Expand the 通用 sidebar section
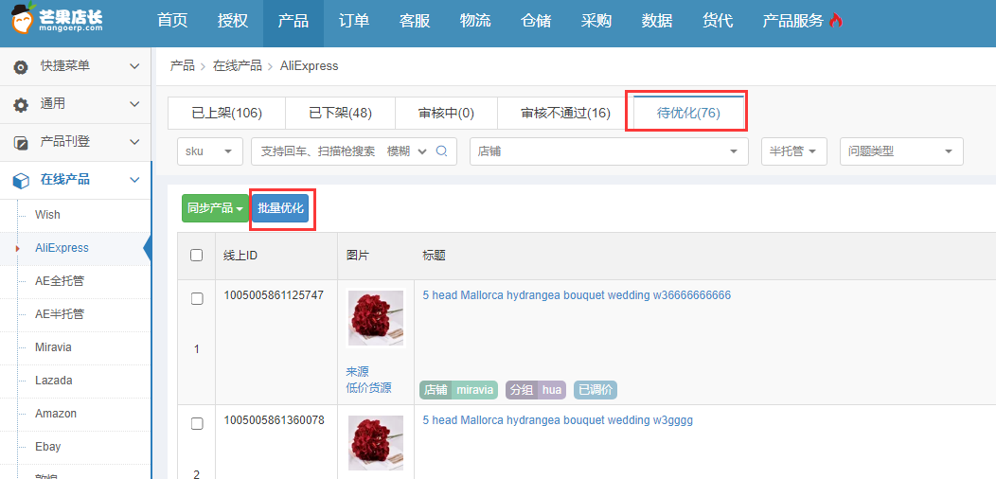996x479 pixels. (134, 104)
